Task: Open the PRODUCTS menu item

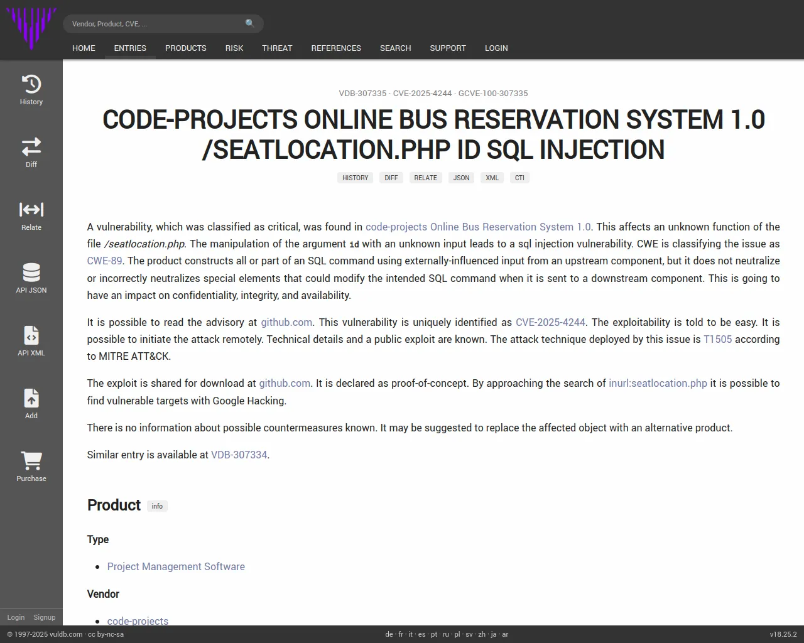Action: coord(186,48)
